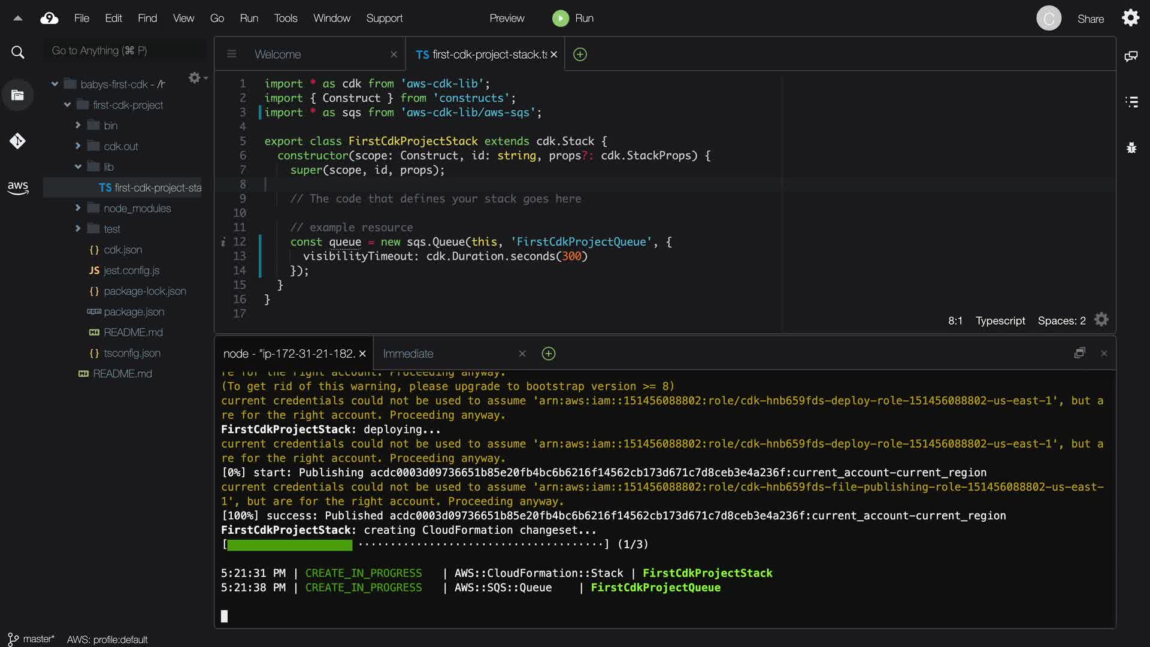The image size is (1150, 647).
Task: Maximize the terminal pane icon
Action: pos(1079,353)
